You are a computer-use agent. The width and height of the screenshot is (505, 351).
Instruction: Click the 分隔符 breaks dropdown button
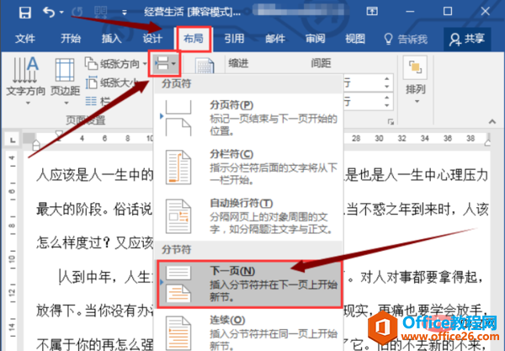click(165, 63)
